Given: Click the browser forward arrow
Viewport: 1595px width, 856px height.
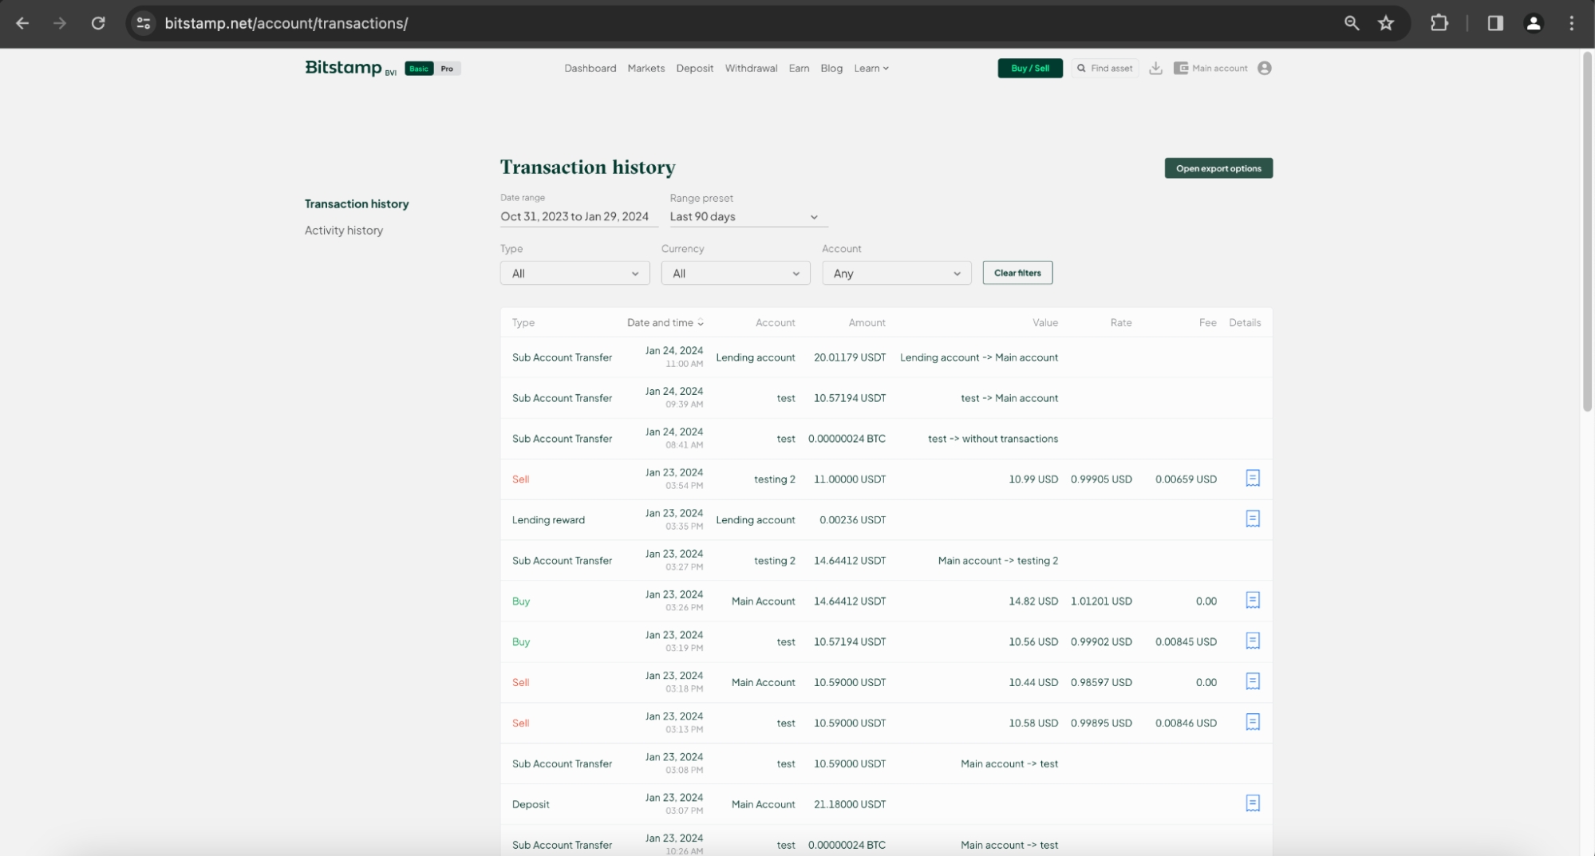Looking at the screenshot, I should click(60, 23).
